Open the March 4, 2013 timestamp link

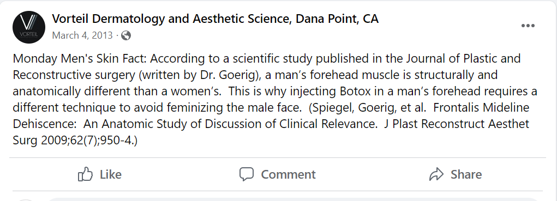pyautogui.click(x=82, y=35)
